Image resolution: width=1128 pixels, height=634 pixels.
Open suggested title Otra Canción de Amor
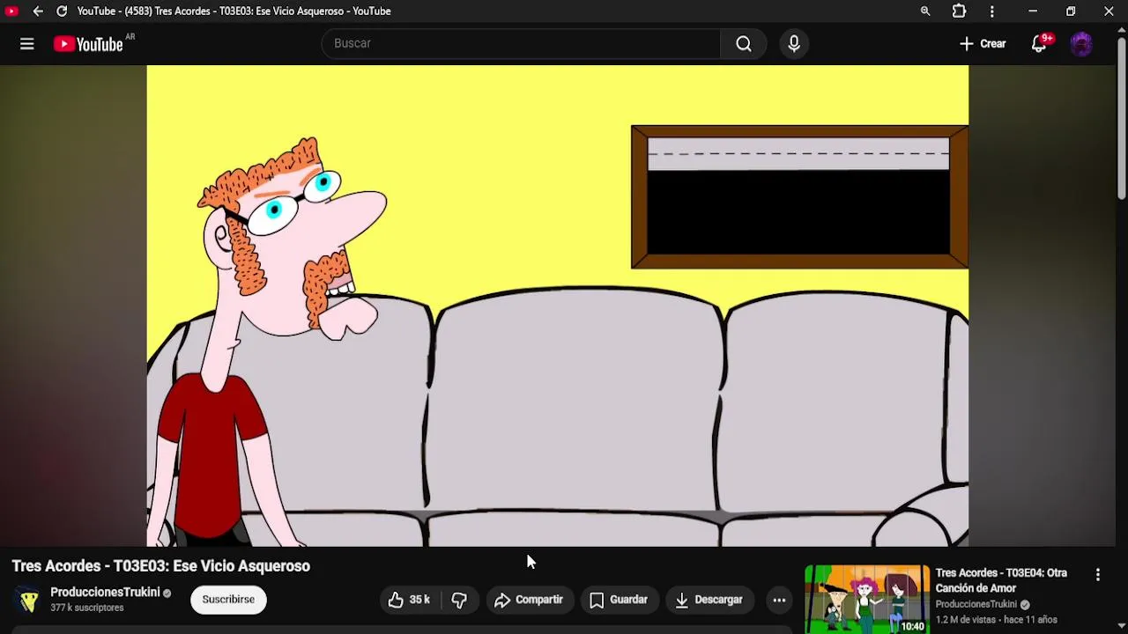(1001, 580)
